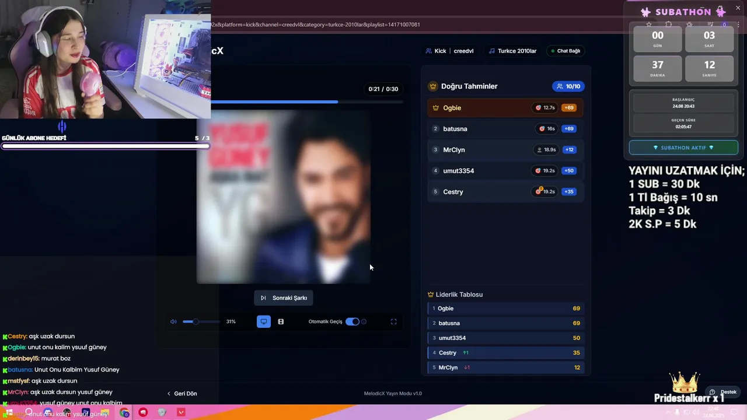Click the 0:21 / 0:30 time display
Viewport: 747px width, 420px height.
383,89
